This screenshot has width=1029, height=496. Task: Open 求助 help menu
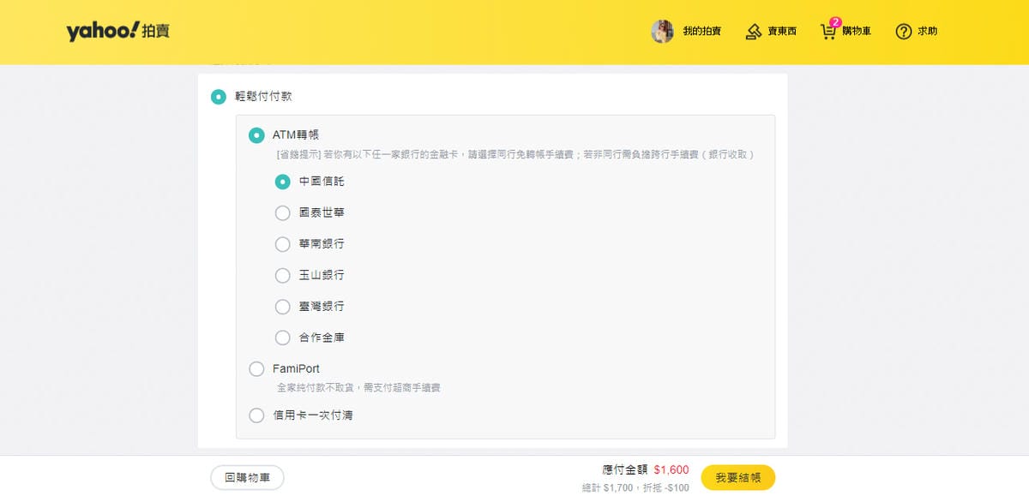(x=927, y=32)
